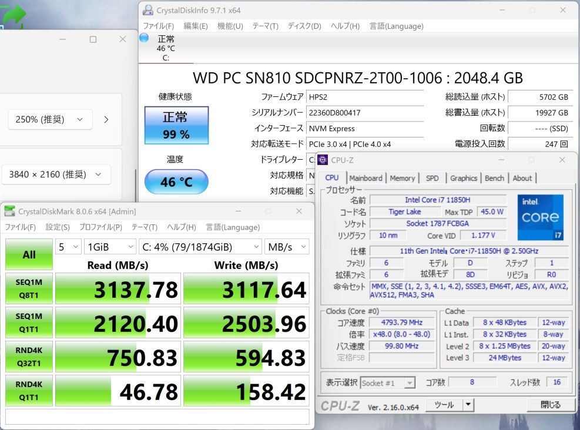Click the CrystalDiskInfo app icon in title bar

tap(148, 10)
